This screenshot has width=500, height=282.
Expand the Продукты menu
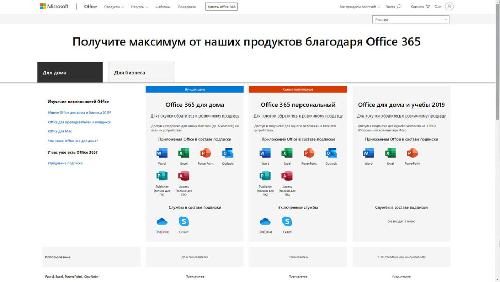pos(113,7)
